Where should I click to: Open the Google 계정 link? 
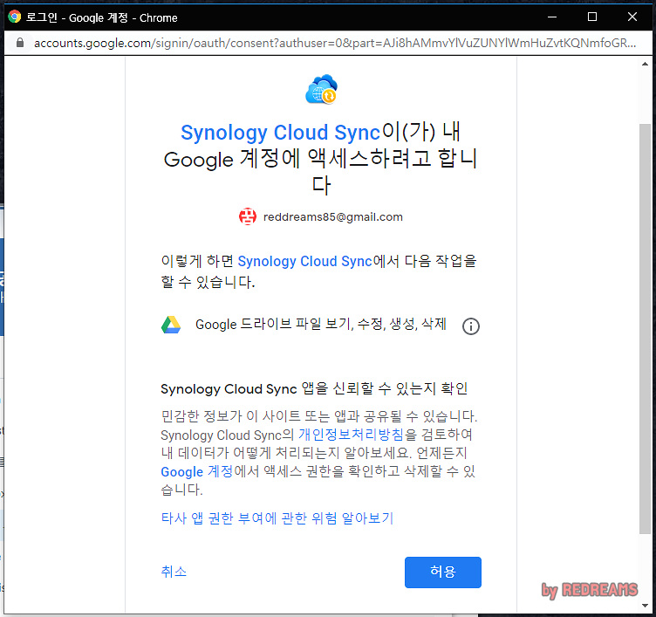pyautogui.click(x=196, y=471)
